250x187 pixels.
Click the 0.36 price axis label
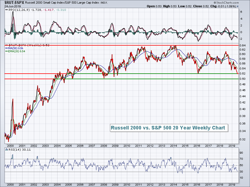pos(243,123)
